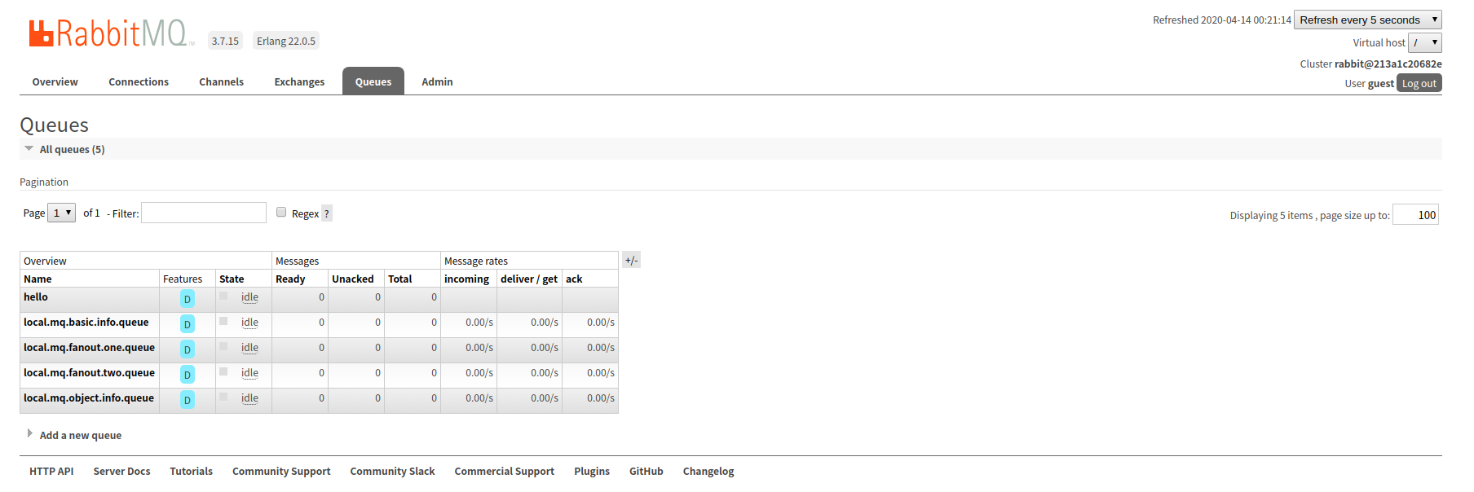The width and height of the screenshot is (1474, 492).
Task: Click the D badge for local.mq.fanout.one.queue
Action: tap(188, 349)
